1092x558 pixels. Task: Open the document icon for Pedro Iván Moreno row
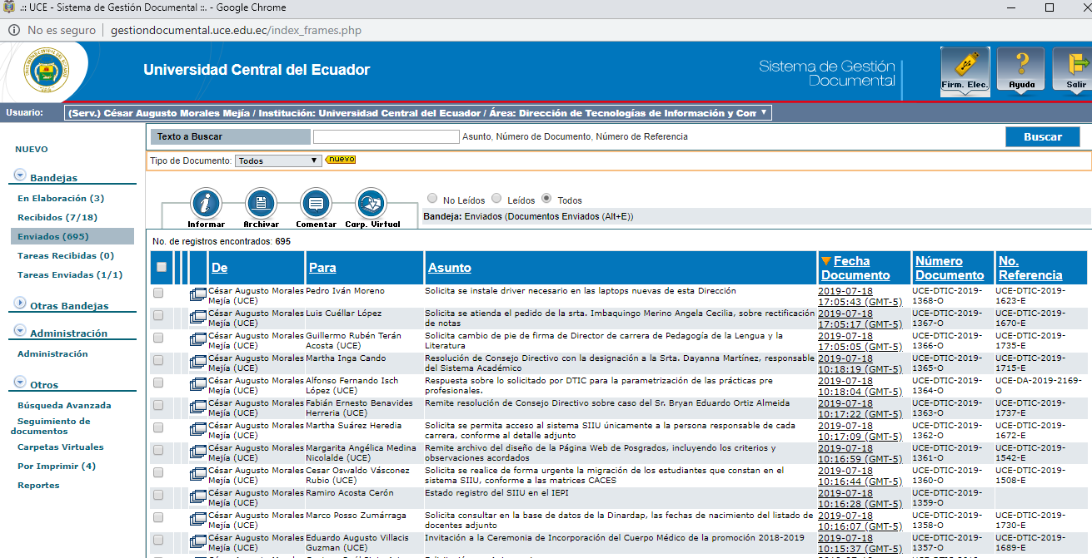coord(198,294)
